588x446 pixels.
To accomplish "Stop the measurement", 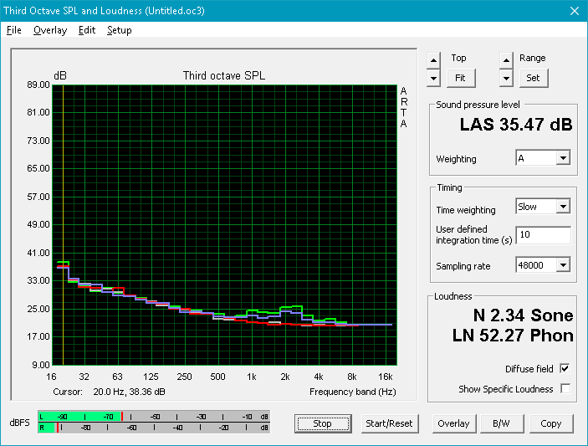I will (323, 423).
